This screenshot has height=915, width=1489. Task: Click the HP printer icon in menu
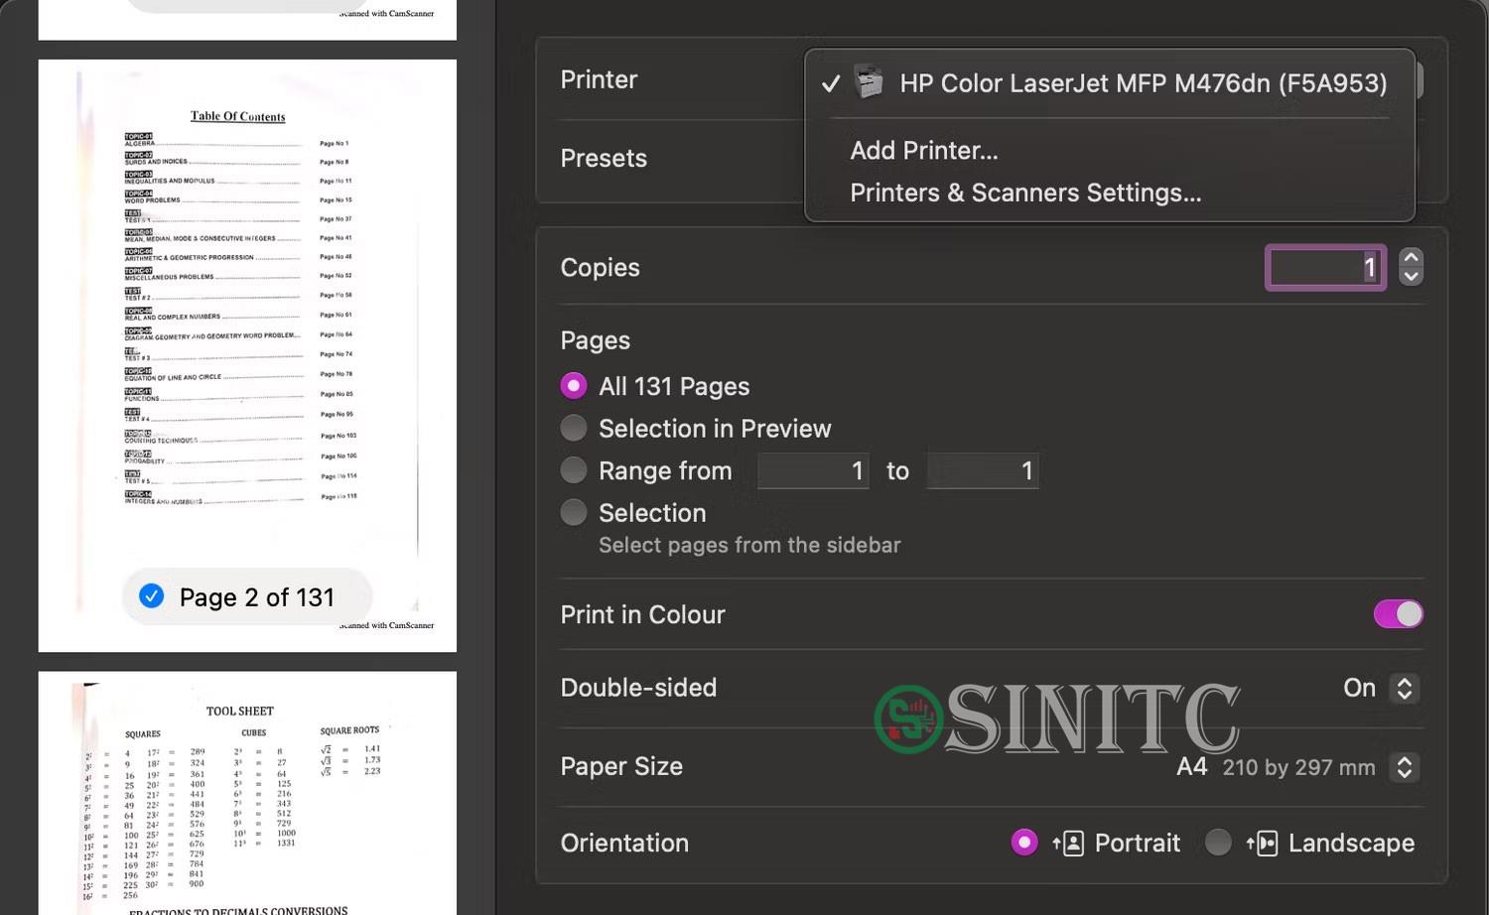(870, 82)
